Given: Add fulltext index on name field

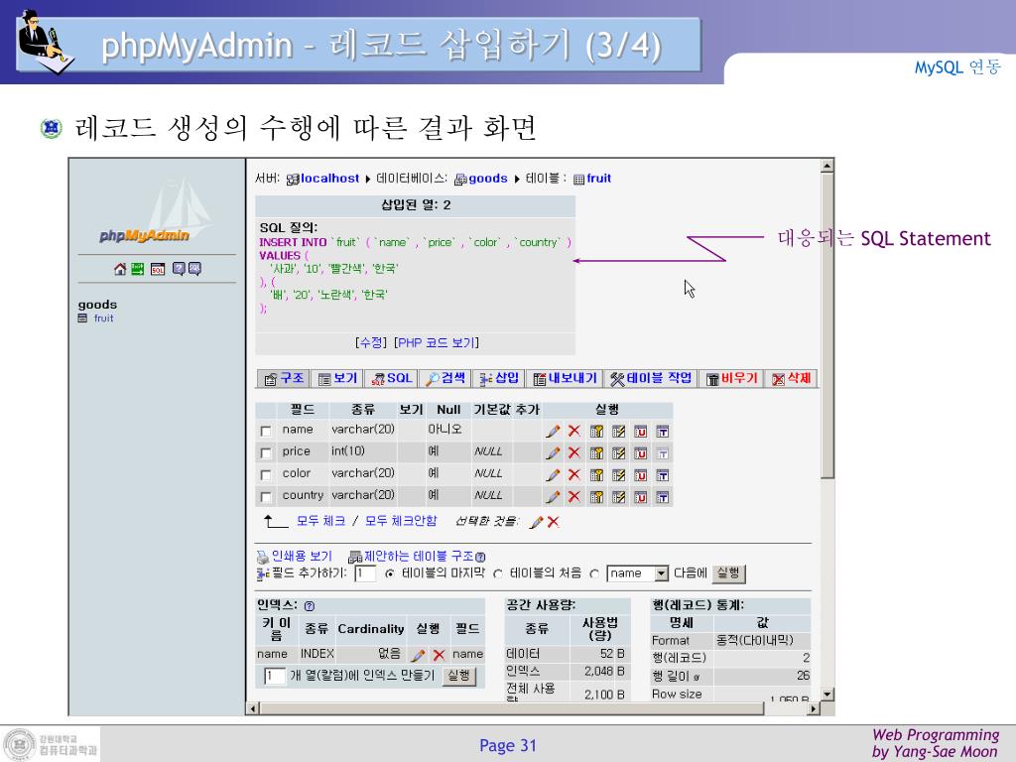Looking at the screenshot, I should pyautogui.click(x=662, y=432).
